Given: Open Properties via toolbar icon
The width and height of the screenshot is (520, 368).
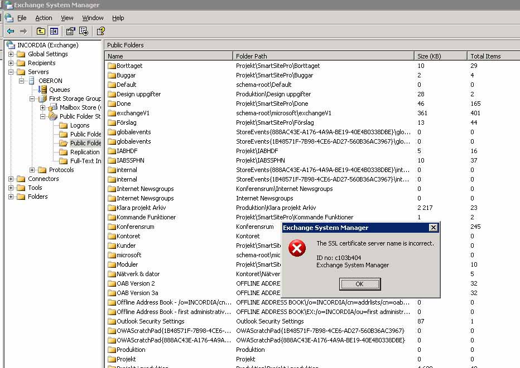Looking at the screenshot, I should click(71, 31).
